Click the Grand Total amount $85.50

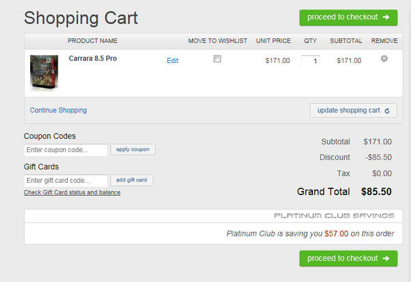(376, 192)
